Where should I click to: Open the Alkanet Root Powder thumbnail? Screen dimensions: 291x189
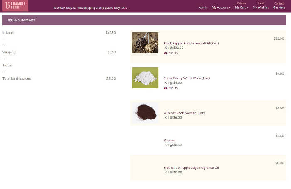point(145,112)
